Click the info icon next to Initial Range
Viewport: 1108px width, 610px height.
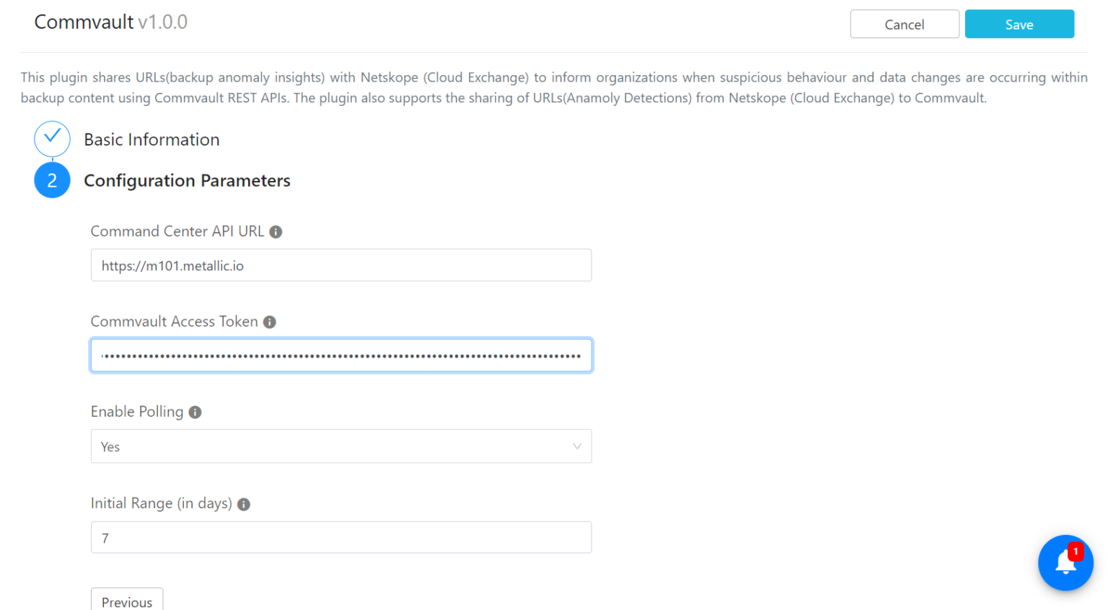pyautogui.click(x=243, y=503)
